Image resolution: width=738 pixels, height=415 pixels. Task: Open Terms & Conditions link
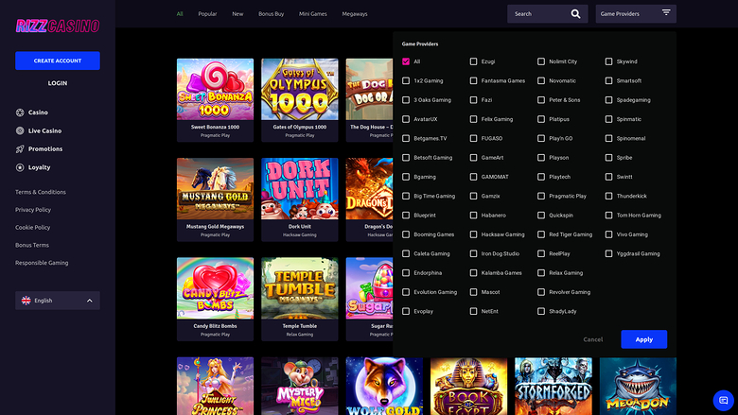(x=41, y=192)
